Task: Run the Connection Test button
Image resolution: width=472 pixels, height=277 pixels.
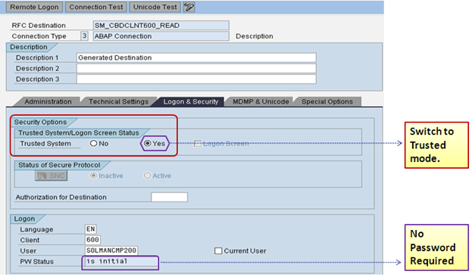Action: click(x=96, y=7)
